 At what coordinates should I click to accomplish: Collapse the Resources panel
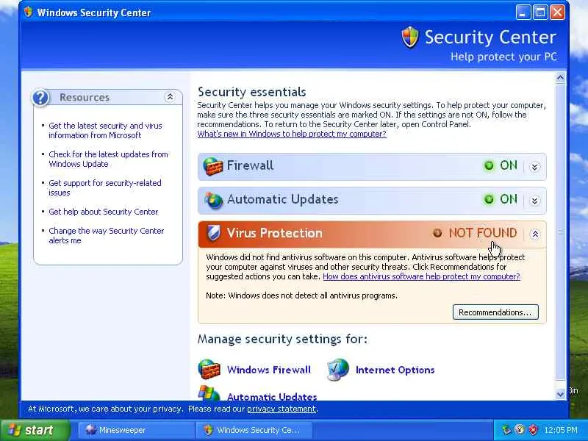pyautogui.click(x=170, y=97)
